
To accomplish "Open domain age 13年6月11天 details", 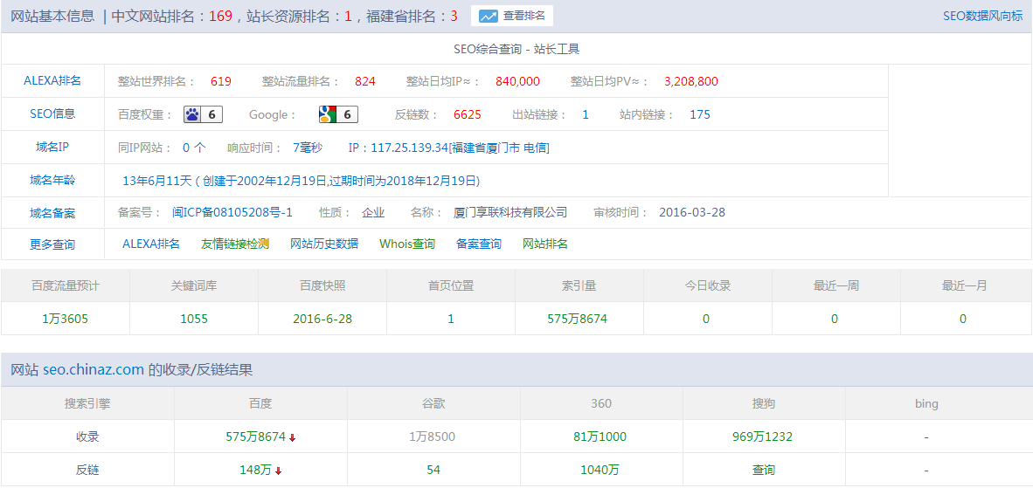I will (301, 180).
